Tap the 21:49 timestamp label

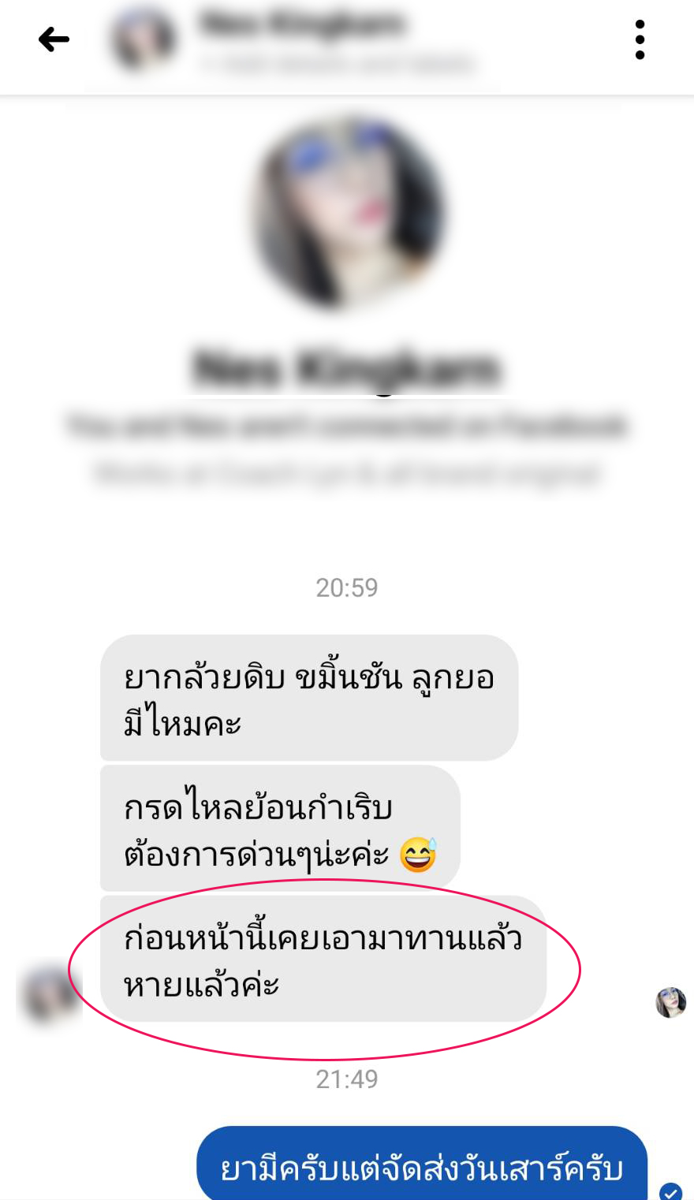pyautogui.click(x=347, y=1079)
